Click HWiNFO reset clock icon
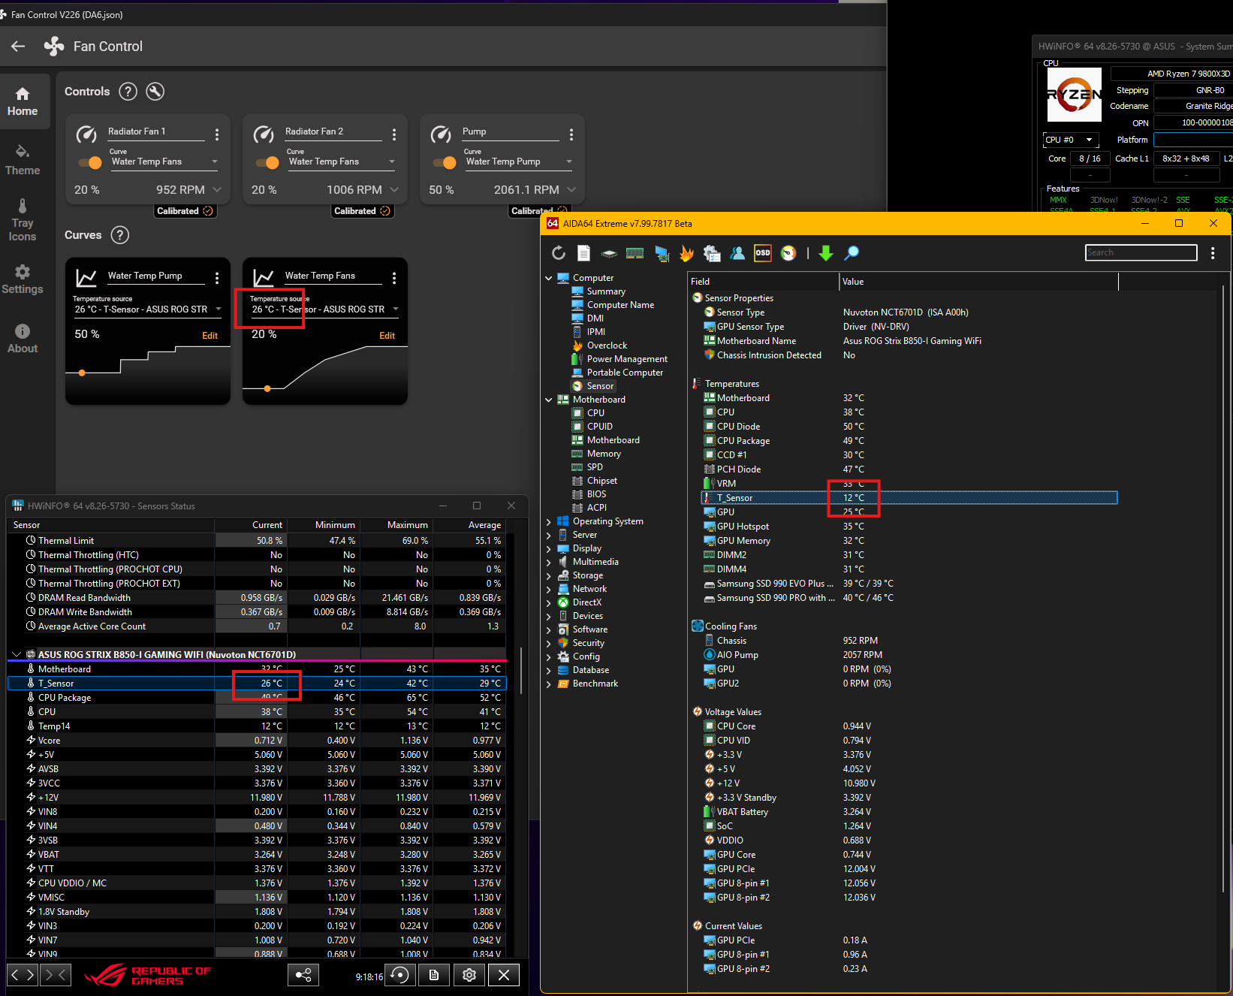Viewport: 1233px width, 996px height. [x=400, y=975]
